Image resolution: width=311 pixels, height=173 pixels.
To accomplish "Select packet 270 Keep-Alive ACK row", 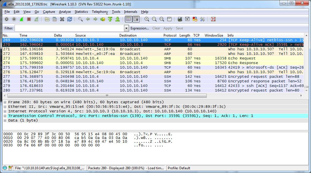I will 153,45.
